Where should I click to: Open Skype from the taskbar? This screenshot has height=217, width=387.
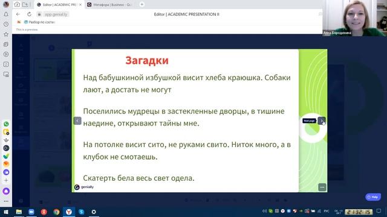coord(81,212)
